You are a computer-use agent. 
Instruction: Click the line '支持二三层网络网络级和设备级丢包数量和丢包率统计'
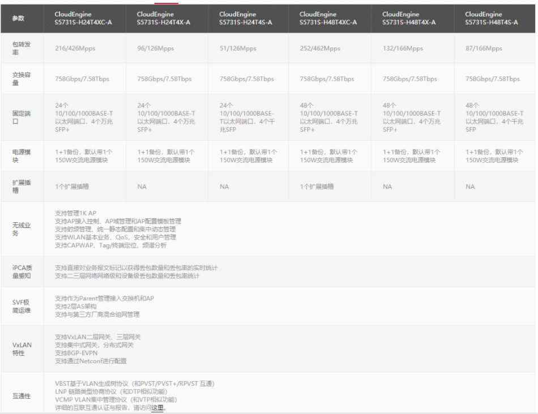127,275
